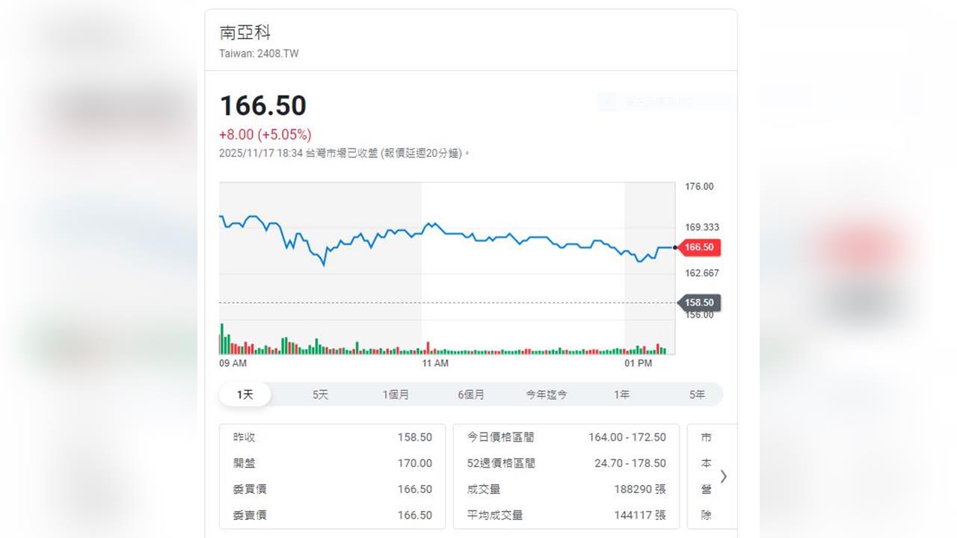Click the 昨收 statistic row
957x538 pixels.
click(333, 437)
